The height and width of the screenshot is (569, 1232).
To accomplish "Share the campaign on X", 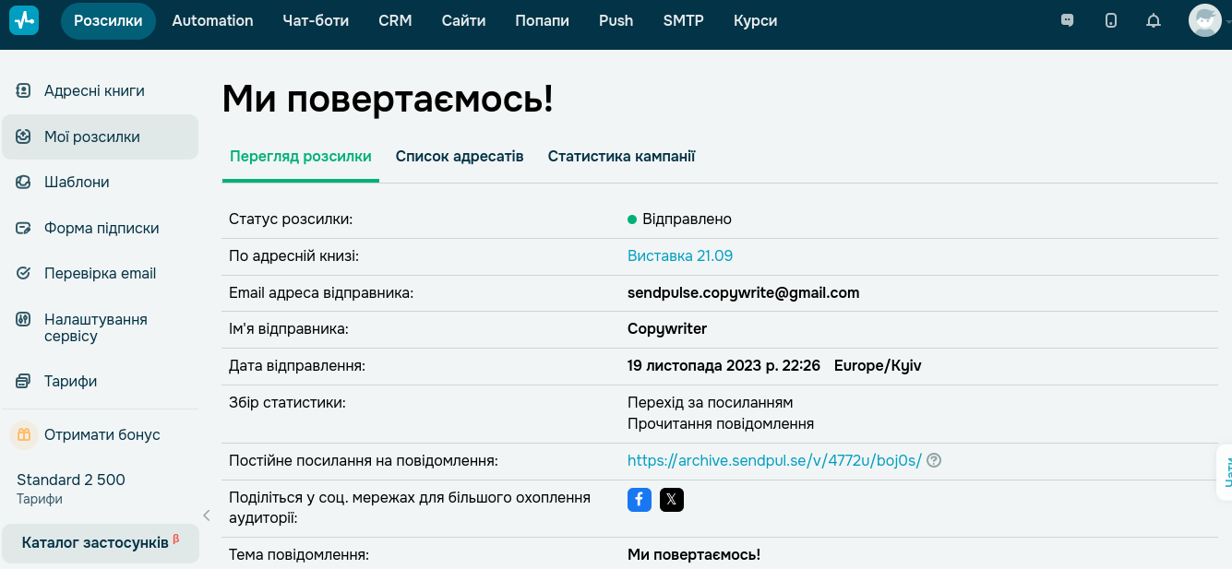I will [x=672, y=499].
